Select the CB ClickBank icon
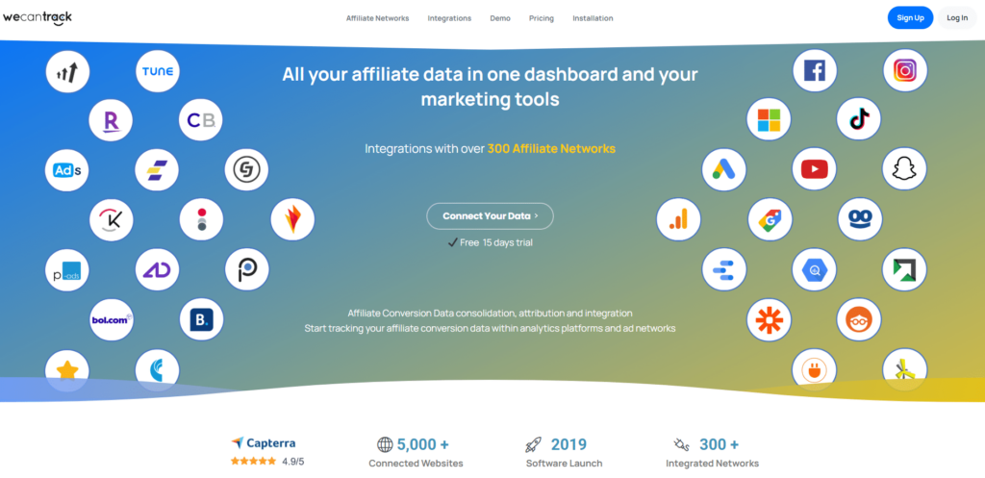This screenshot has width=985, height=478. (201, 119)
